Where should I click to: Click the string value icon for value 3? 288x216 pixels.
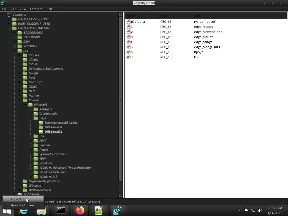click(x=128, y=37)
